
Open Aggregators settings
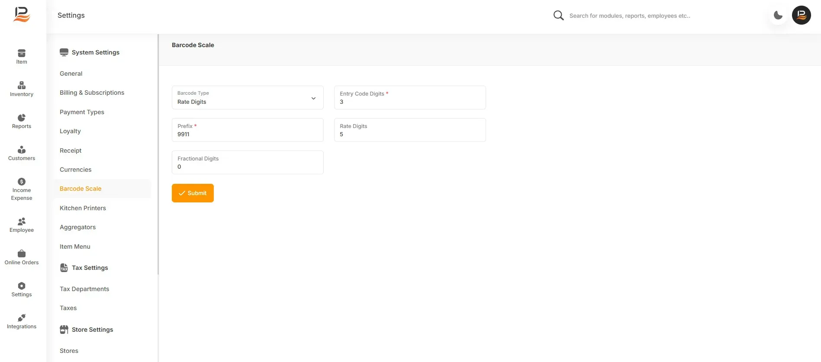[78, 227]
